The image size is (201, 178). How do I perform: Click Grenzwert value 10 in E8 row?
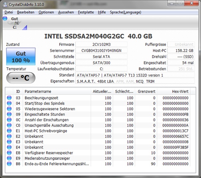[153, 153]
